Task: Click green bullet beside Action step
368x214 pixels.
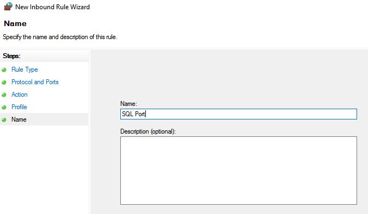Action: [4, 95]
